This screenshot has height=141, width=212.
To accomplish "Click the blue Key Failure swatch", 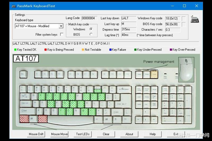I will pyautogui.click(x=110, y=50).
